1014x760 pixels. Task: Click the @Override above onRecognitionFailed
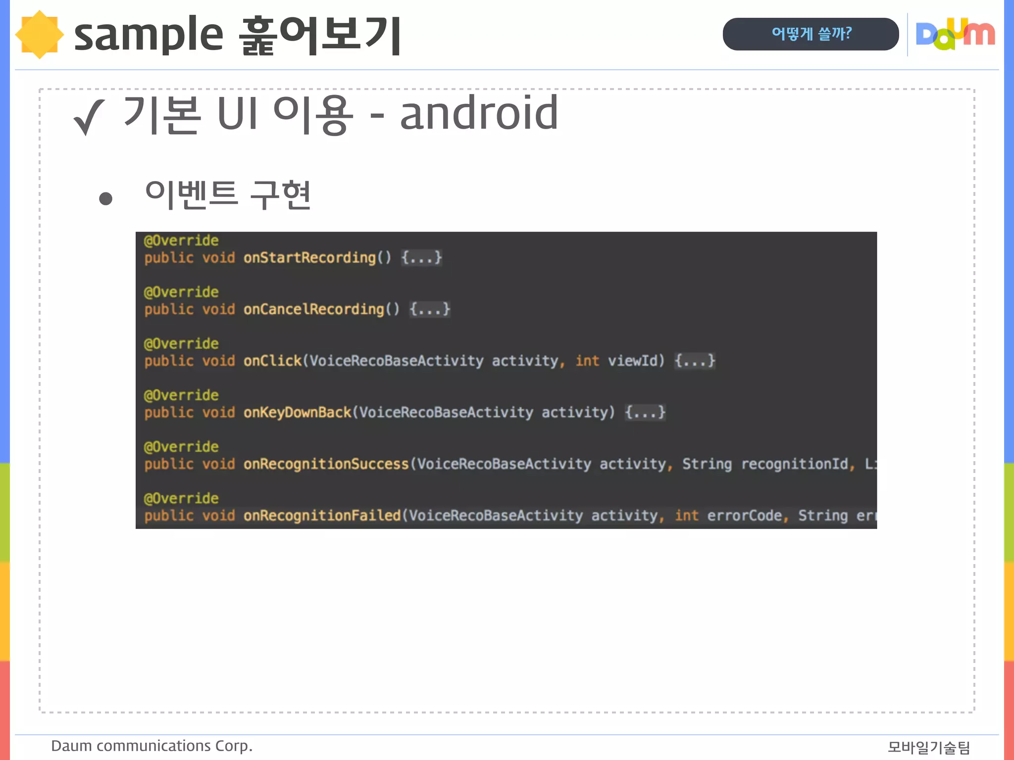(181, 498)
